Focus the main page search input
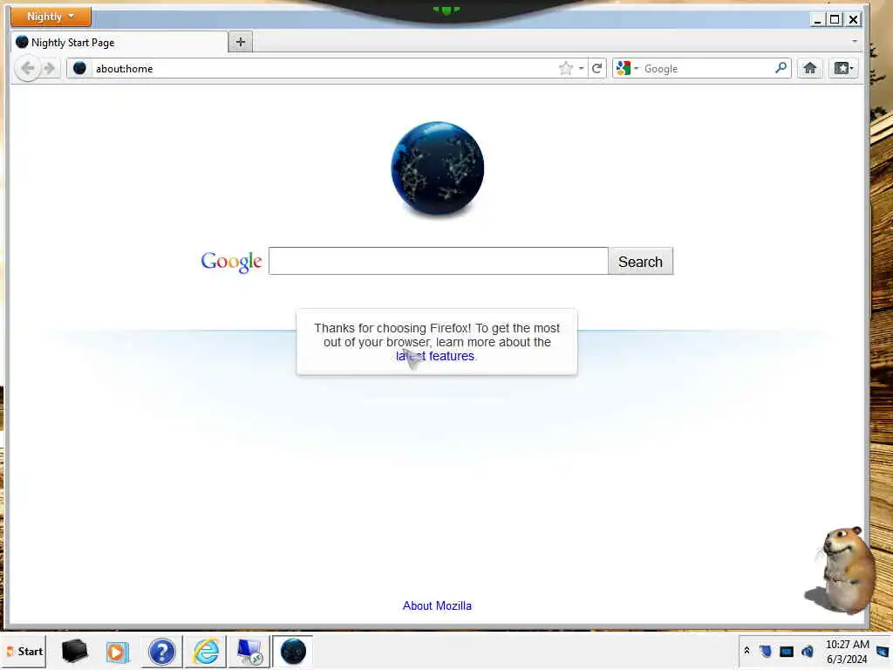Screen dimensions: 893x670 click(439, 261)
